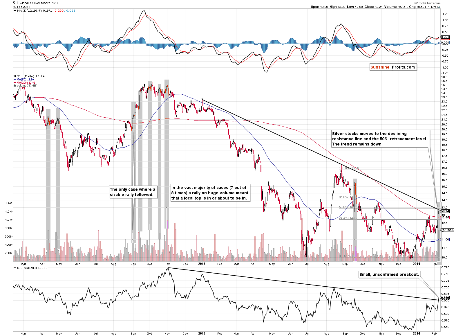Screen dimensions: 454x336
Task: Click the 'Small, unconfirmed breakout.' annotation
Action: pyautogui.click(x=389, y=274)
